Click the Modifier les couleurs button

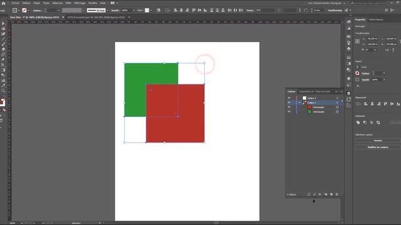coord(378,147)
